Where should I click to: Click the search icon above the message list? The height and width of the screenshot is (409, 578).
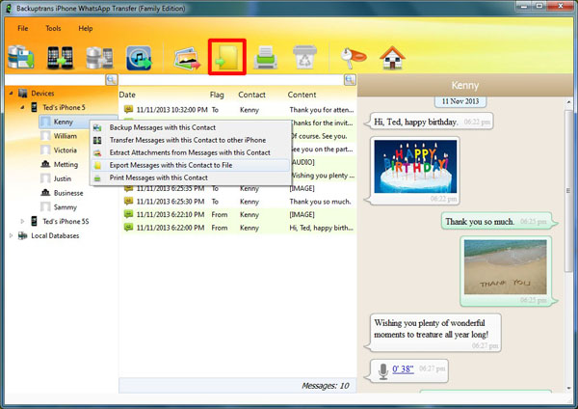350,79
